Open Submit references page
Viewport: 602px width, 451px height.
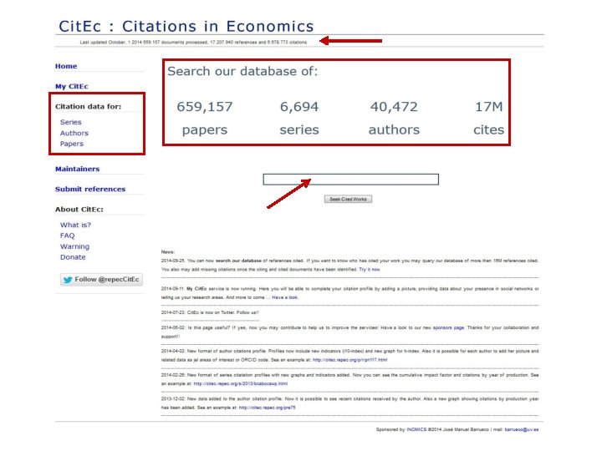[90, 189]
